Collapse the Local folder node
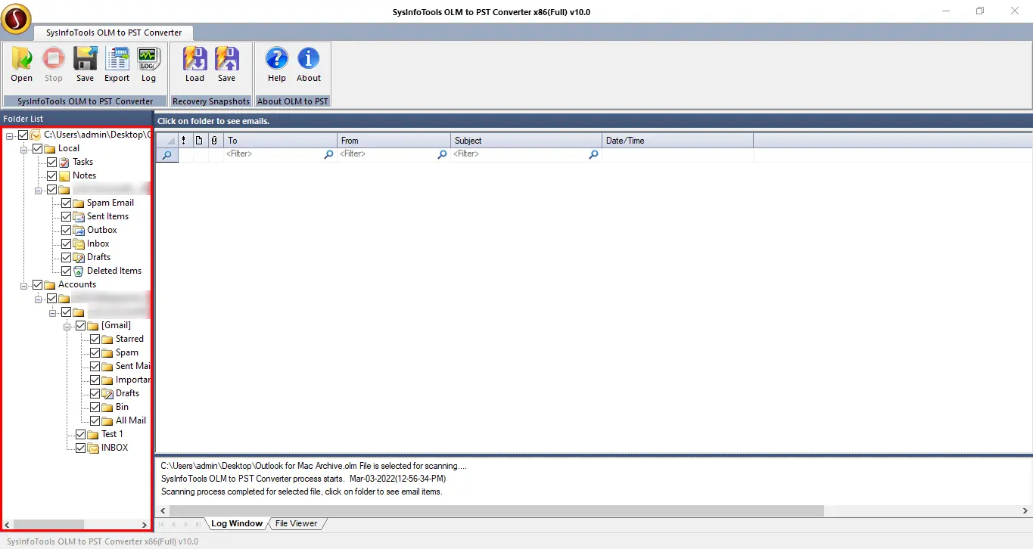Viewport: 1033px width, 549px height. pyautogui.click(x=24, y=148)
